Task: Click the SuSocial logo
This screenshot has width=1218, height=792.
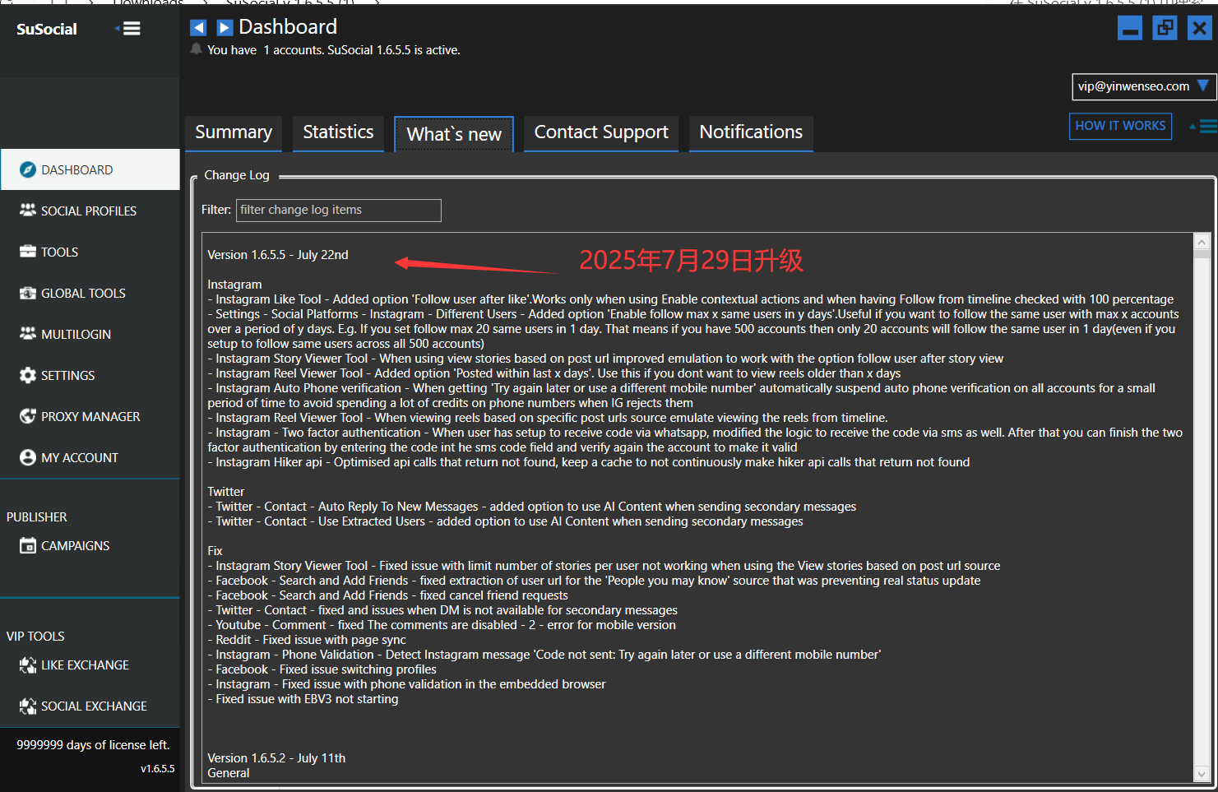Action: (47, 30)
